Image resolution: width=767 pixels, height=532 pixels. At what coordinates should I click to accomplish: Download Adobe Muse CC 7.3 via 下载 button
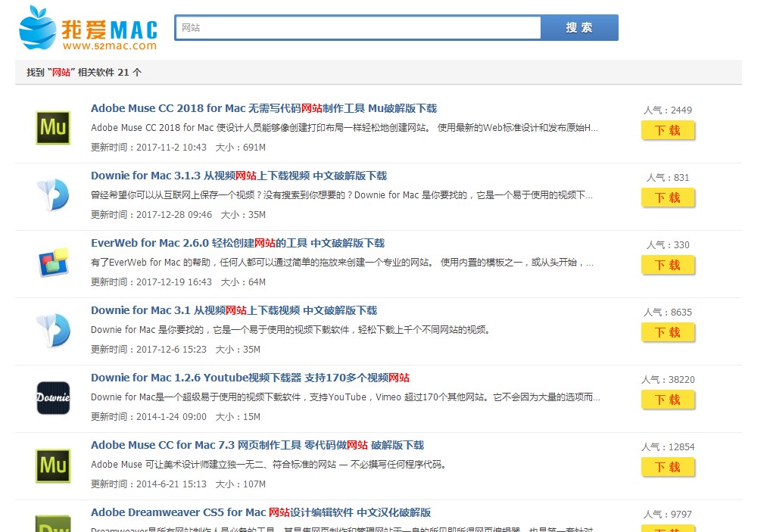coord(668,468)
